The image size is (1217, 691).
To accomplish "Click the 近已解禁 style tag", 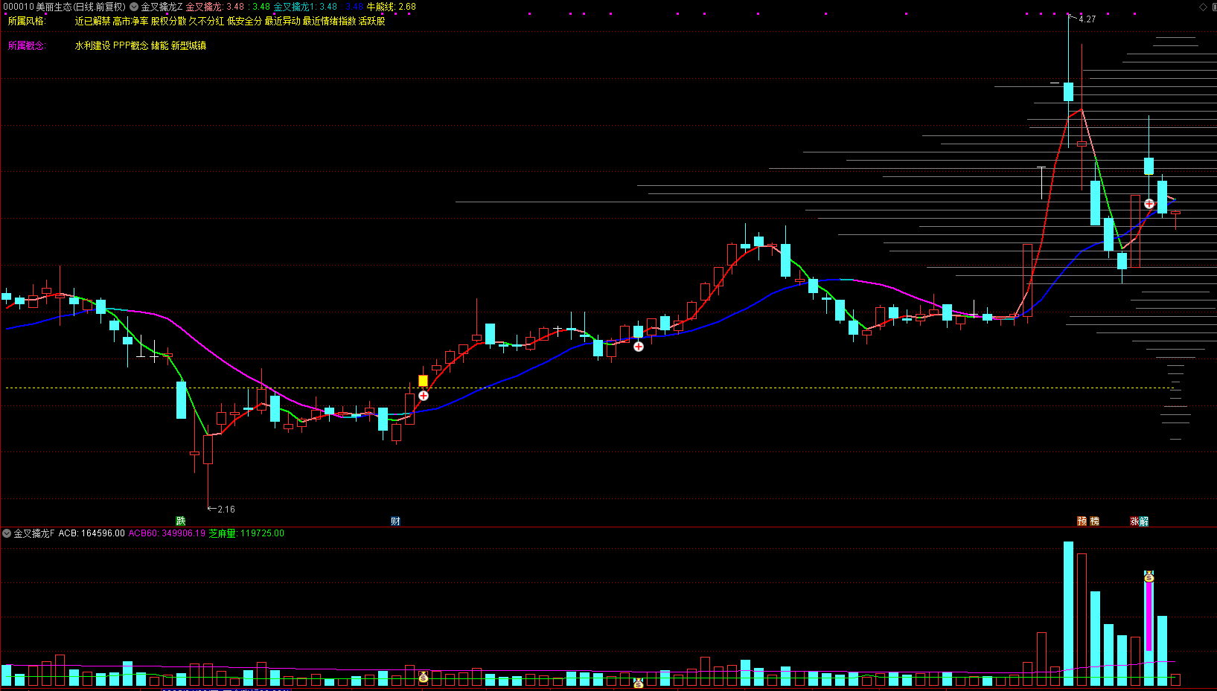I will [92, 21].
